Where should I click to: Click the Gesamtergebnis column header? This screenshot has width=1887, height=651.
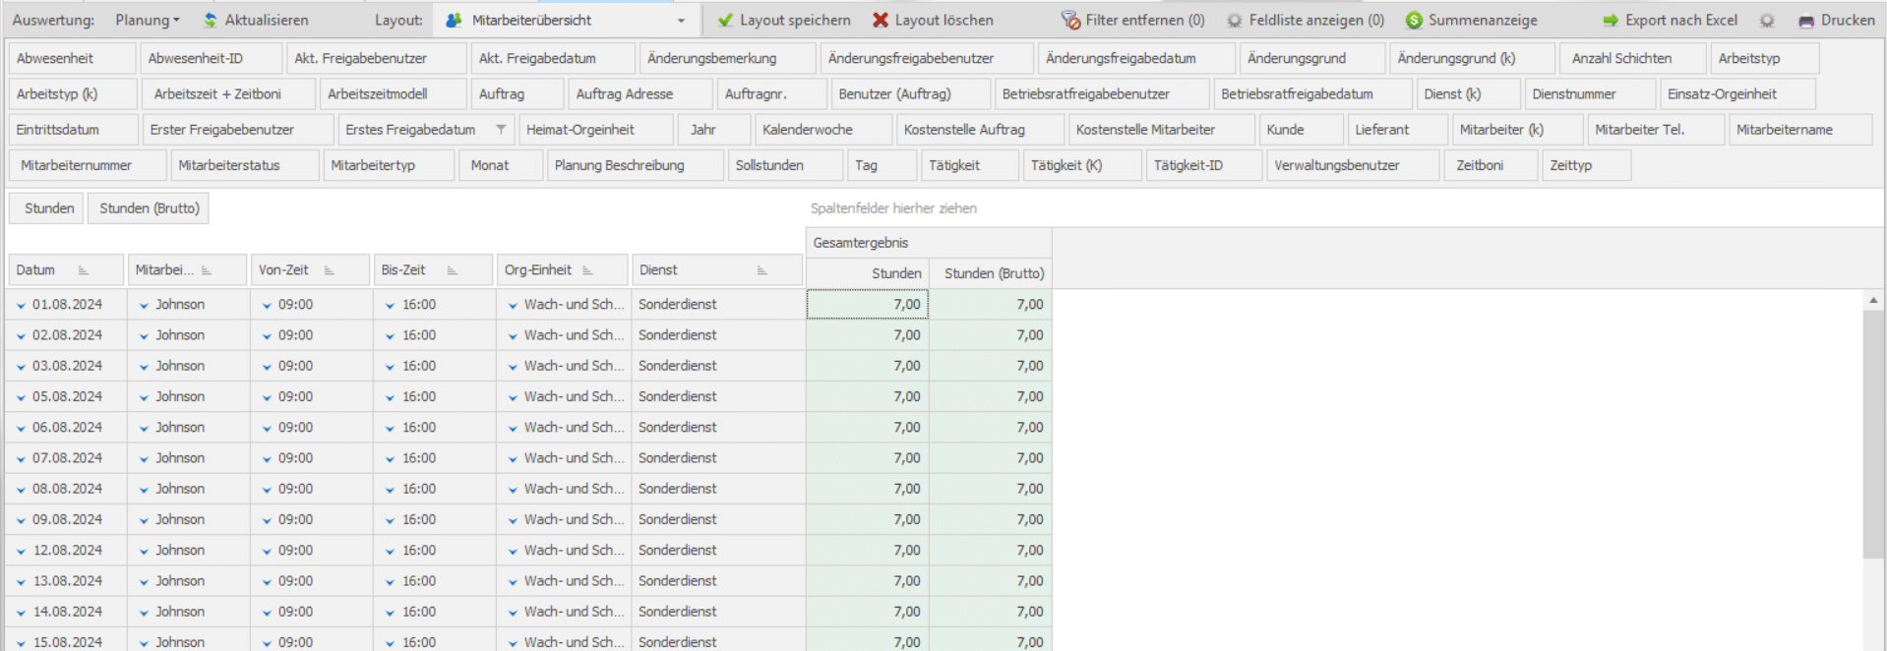[x=929, y=243]
